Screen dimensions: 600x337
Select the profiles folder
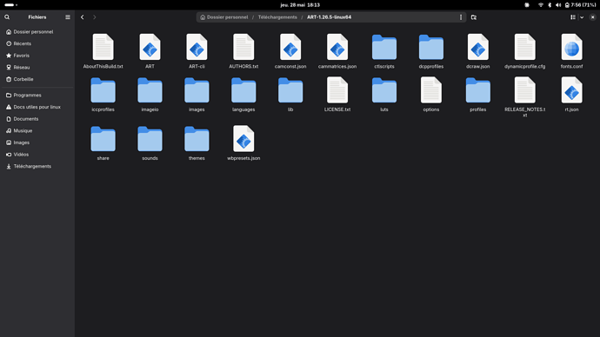478,95
